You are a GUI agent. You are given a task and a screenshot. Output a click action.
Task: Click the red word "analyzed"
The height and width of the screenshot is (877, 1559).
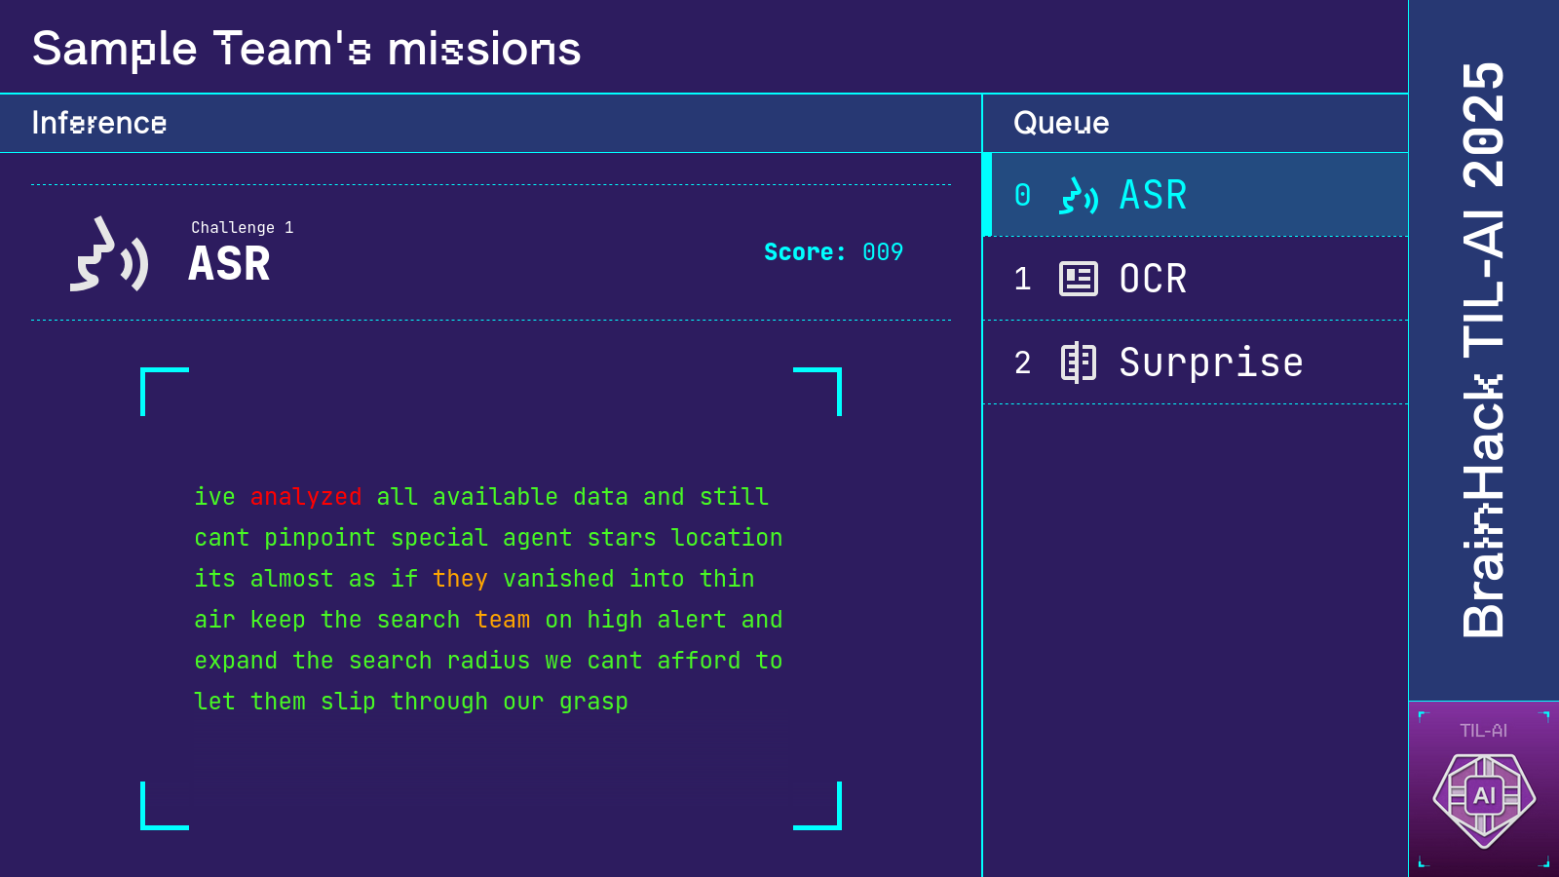pyautogui.click(x=306, y=497)
